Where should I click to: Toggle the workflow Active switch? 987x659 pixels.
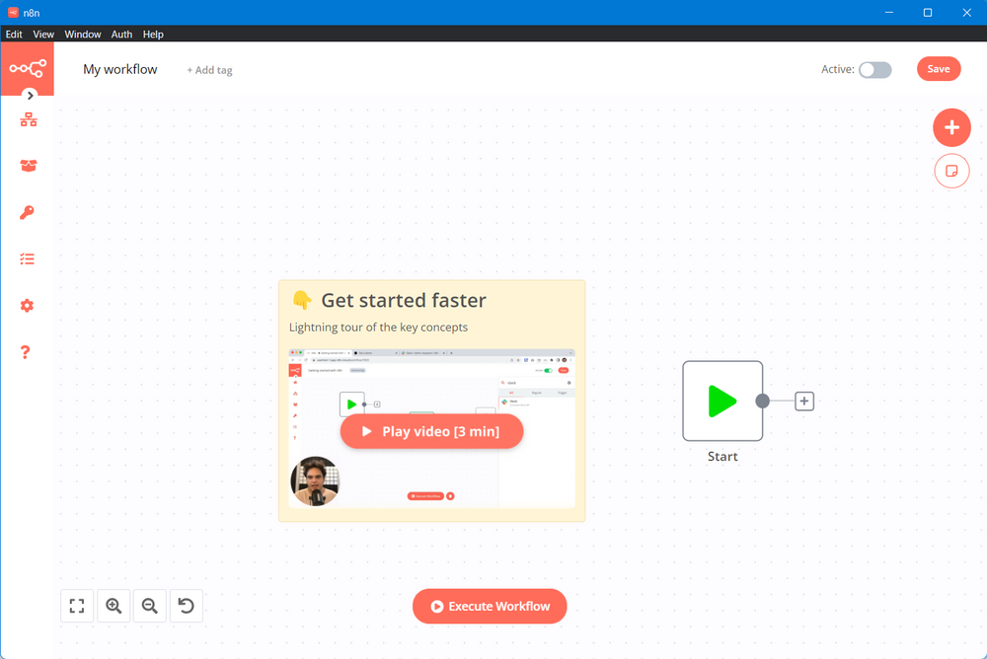point(874,69)
